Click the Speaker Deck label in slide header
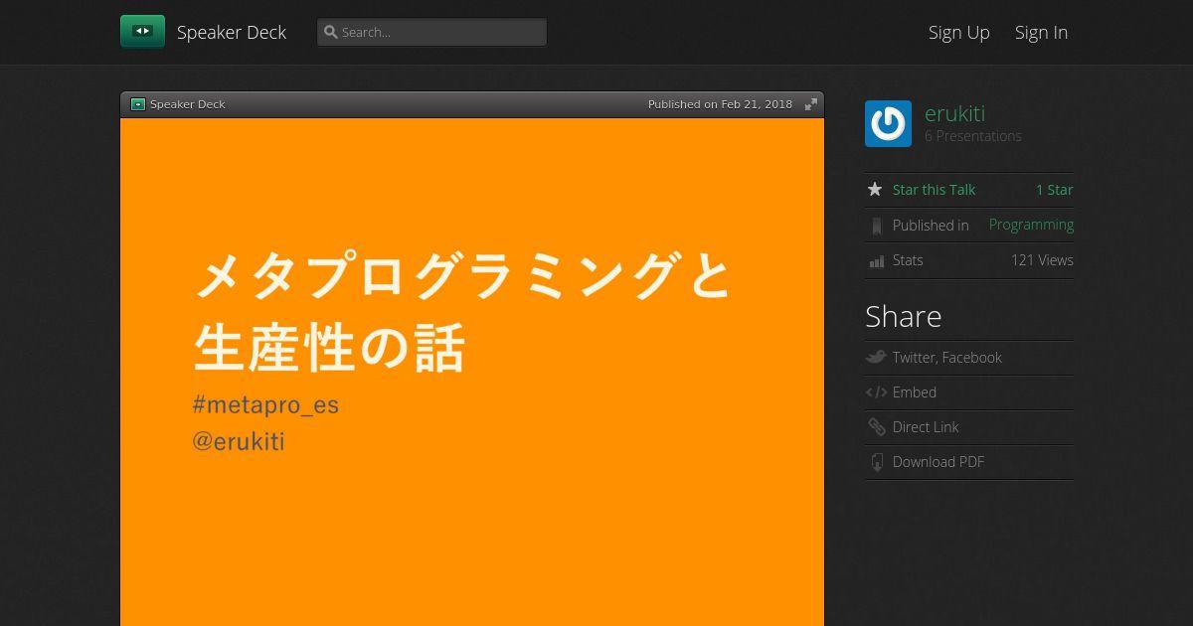The width and height of the screenshot is (1193, 626). 187,104
